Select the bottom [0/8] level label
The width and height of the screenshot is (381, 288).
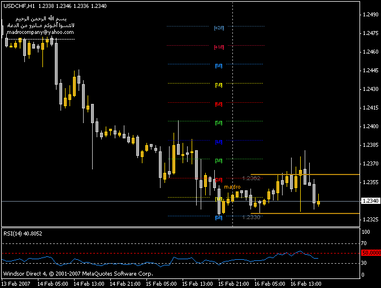219,217
